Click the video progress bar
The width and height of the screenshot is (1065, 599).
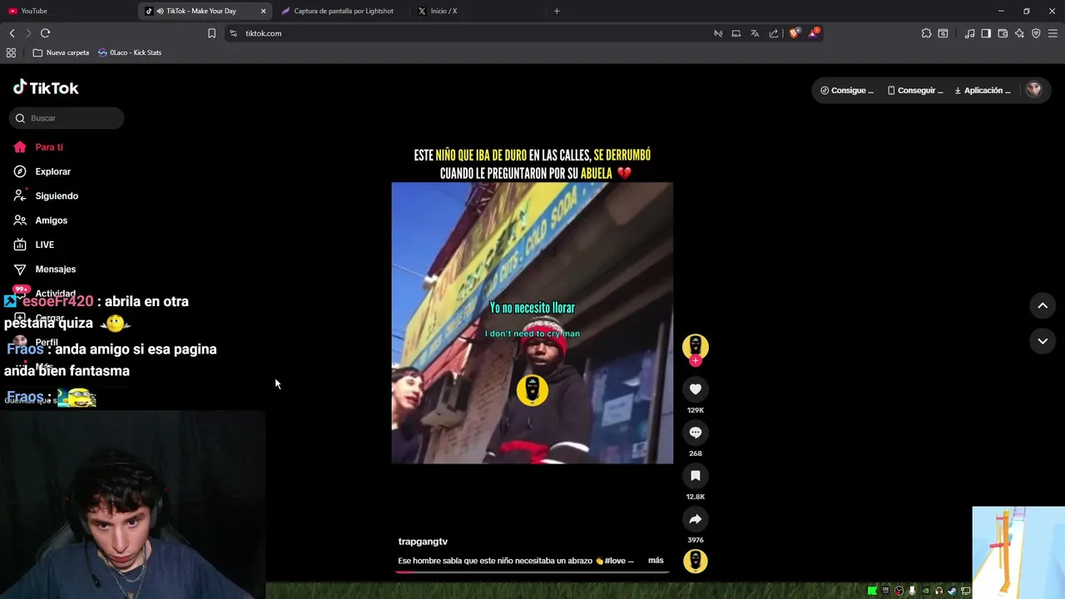point(532,572)
